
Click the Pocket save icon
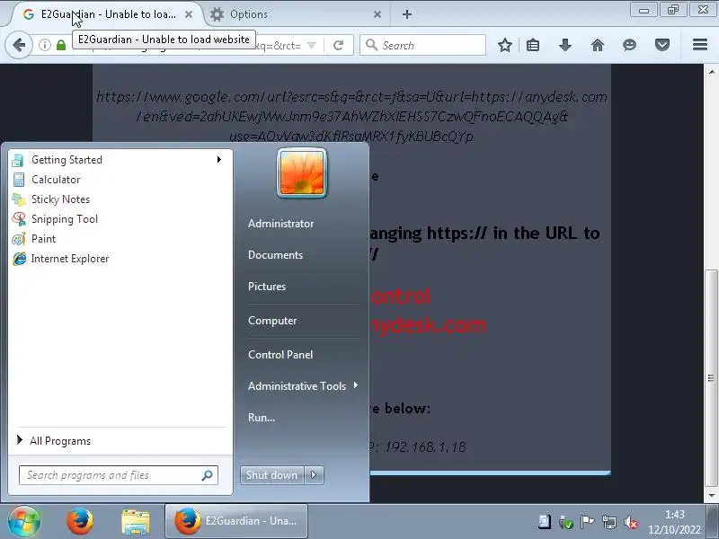pos(662,45)
